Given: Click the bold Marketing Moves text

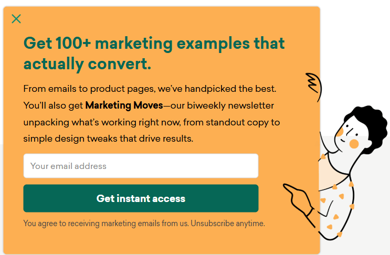Looking at the screenshot, I should coord(124,105).
